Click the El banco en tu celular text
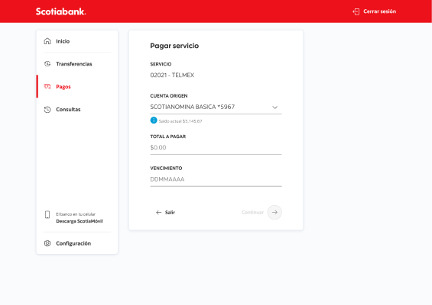The height and width of the screenshot is (305, 432). [76, 214]
